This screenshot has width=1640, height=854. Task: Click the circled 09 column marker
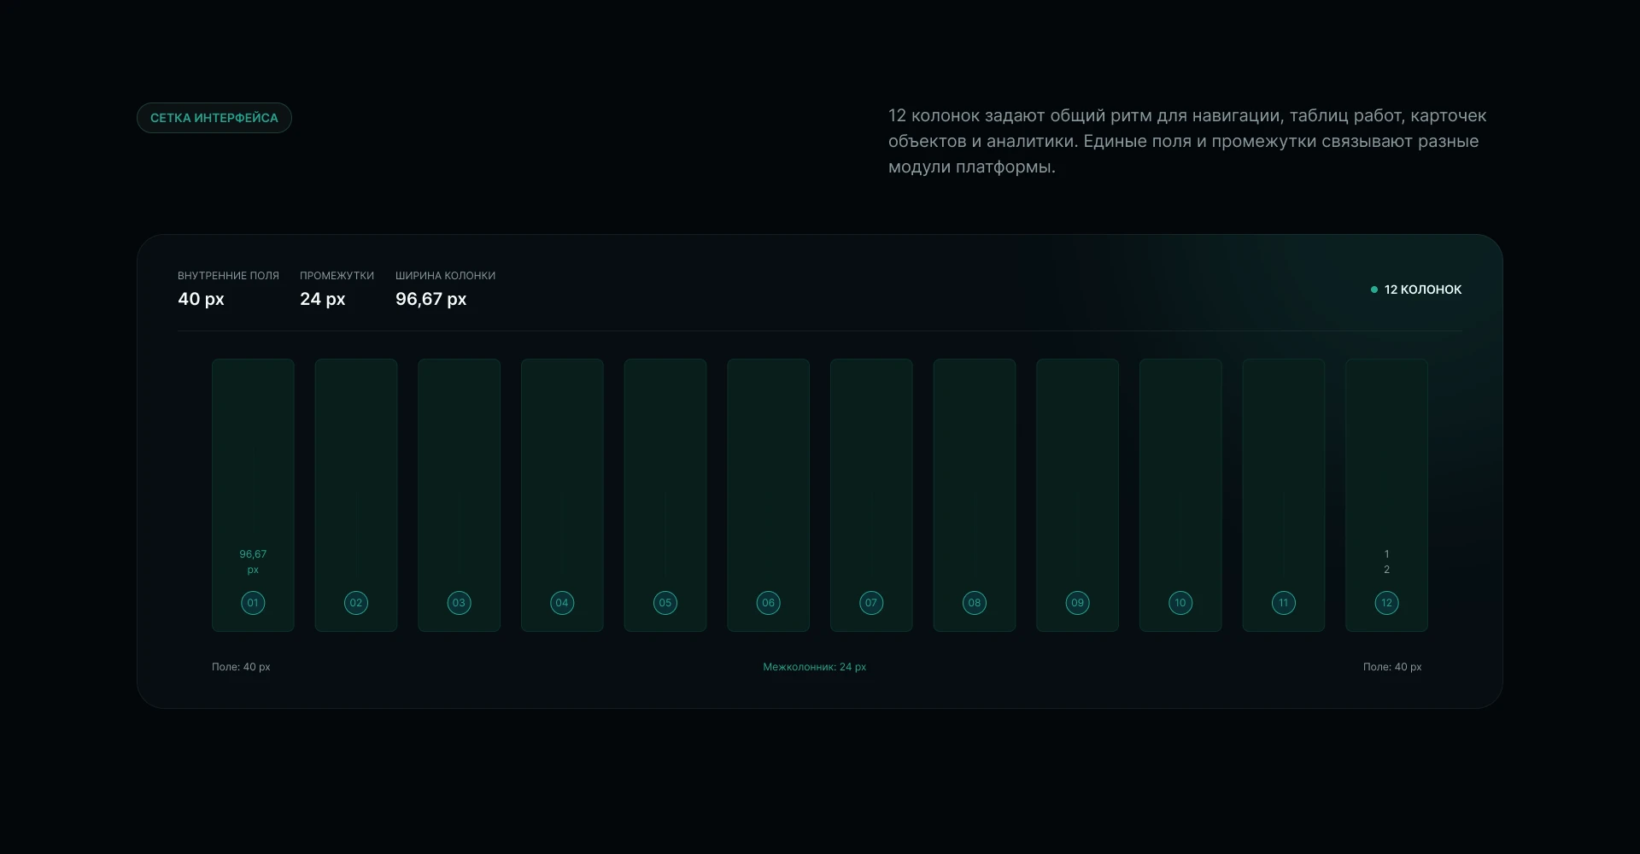(1077, 603)
